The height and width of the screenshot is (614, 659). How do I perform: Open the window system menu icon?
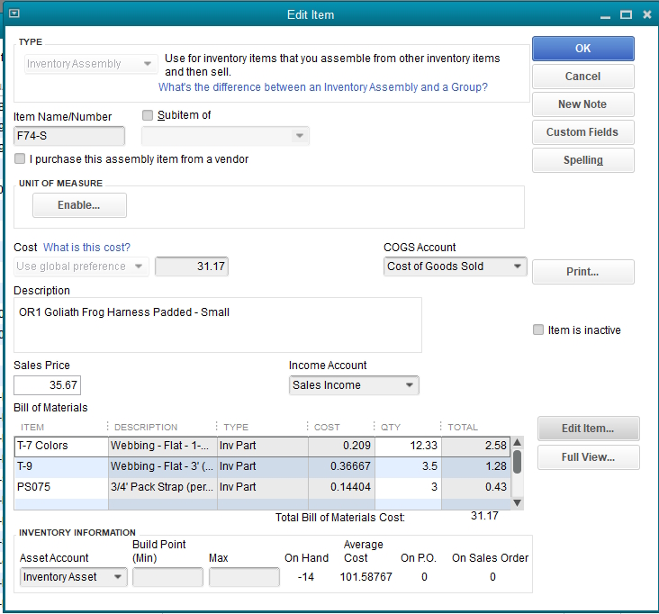[14, 14]
